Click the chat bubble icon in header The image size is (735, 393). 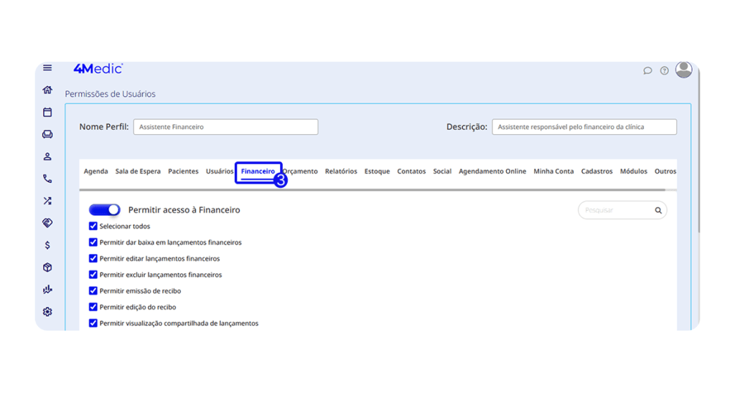647,70
